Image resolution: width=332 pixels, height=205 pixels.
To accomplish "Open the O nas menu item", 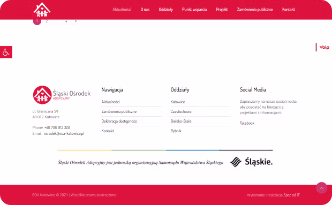I will pos(145,9).
